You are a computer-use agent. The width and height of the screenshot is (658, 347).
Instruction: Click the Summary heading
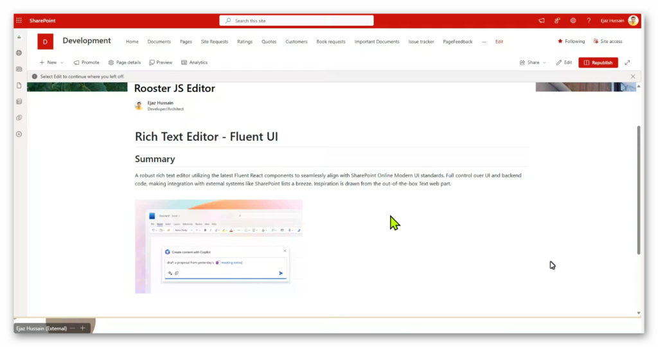155,159
